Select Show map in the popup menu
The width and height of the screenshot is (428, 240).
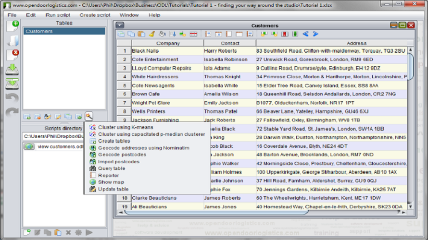click(111, 182)
